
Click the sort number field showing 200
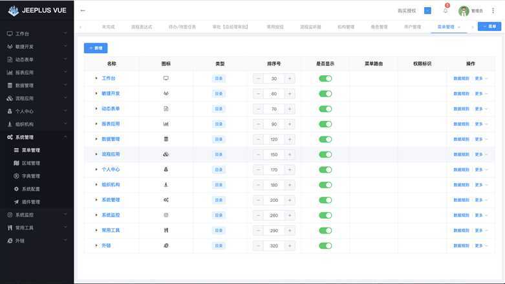274,200
